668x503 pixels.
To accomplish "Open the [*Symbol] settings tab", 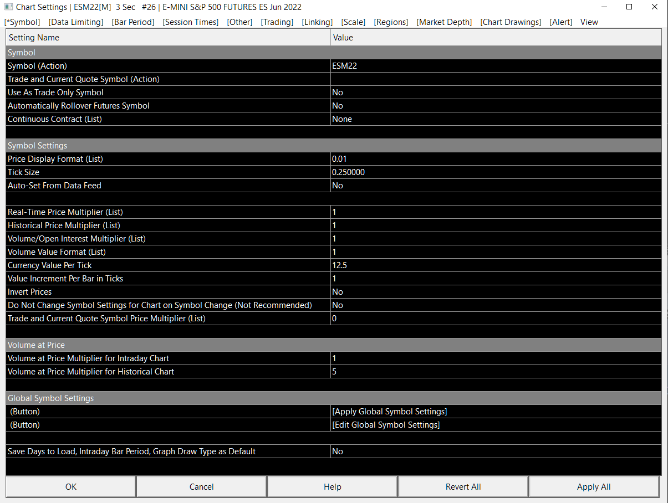I will point(22,22).
